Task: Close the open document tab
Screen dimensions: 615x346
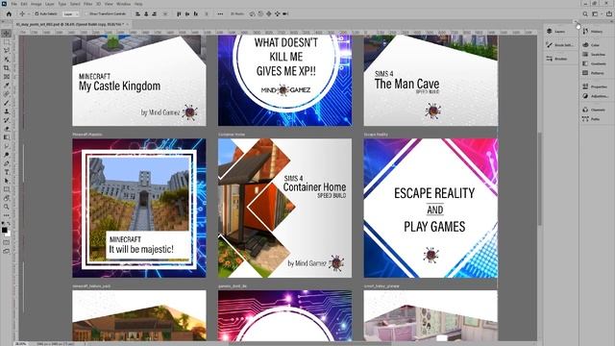Action: [127, 24]
